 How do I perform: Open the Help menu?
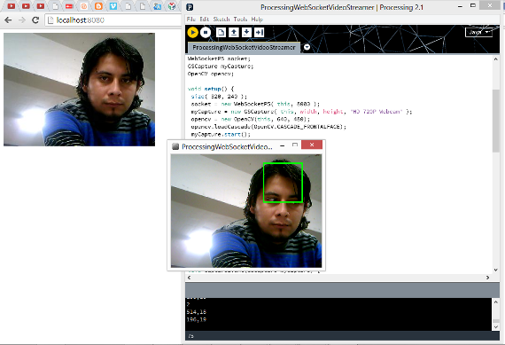click(x=257, y=20)
